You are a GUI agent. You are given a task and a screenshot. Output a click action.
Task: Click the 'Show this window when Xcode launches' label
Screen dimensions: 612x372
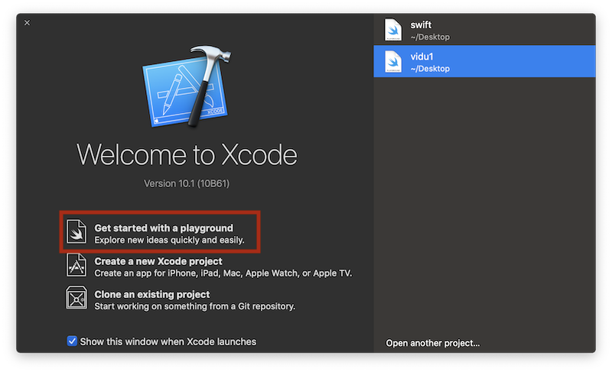pyautogui.click(x=168, y=341)
